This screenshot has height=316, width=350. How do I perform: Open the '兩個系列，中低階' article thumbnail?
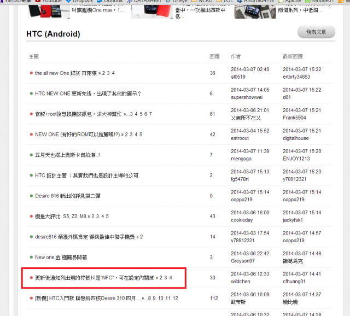pyautogui.click(x=255, y=11)
